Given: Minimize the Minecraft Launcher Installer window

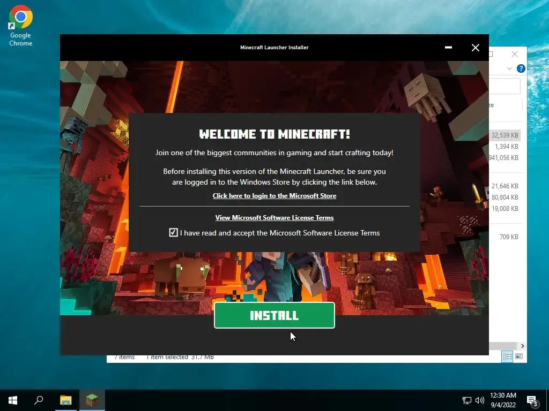Looking at the screenshot, I should tap(448, 48).
